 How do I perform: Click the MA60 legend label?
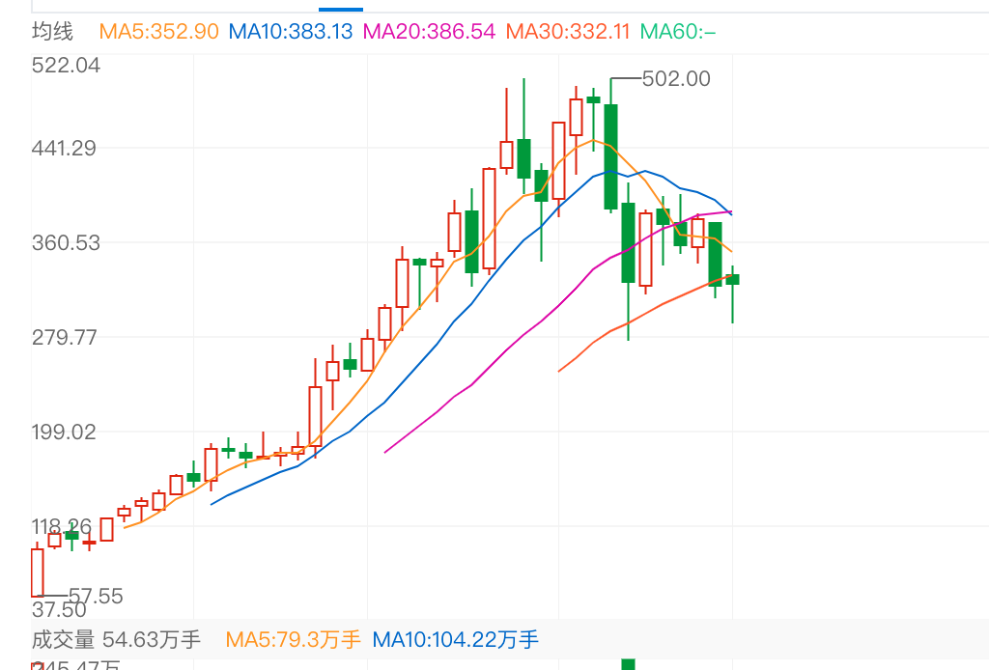[x=678, y=31]
